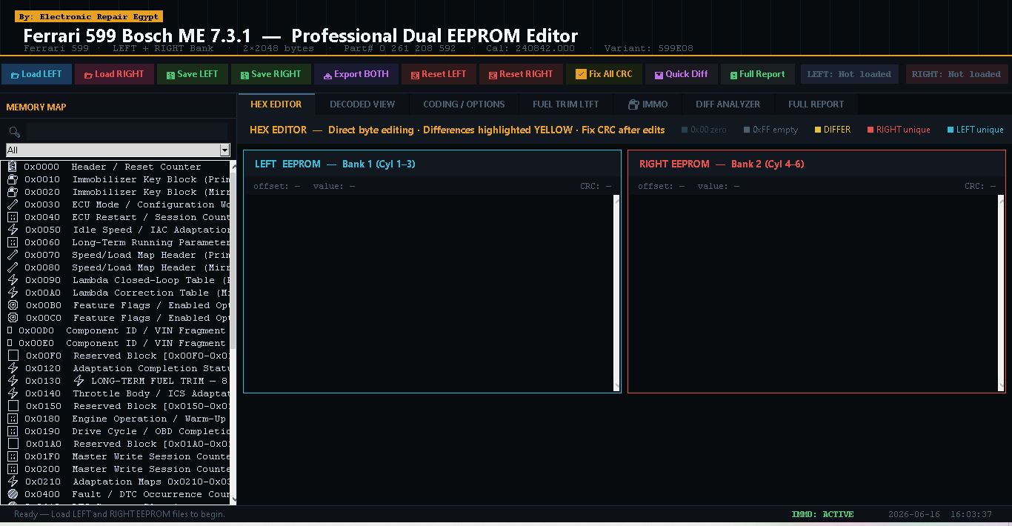1012x526 pixels.
Task: Click the striped circle icon beside 0x0400 Fault
Action: click(13, 494)
